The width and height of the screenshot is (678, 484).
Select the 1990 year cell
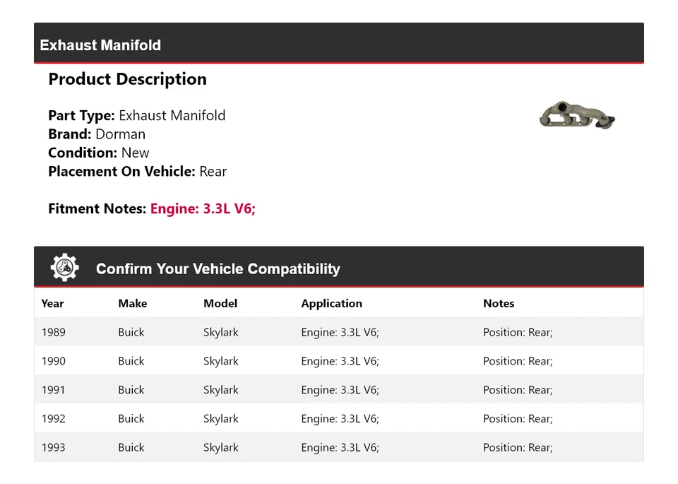coord(54,361)
